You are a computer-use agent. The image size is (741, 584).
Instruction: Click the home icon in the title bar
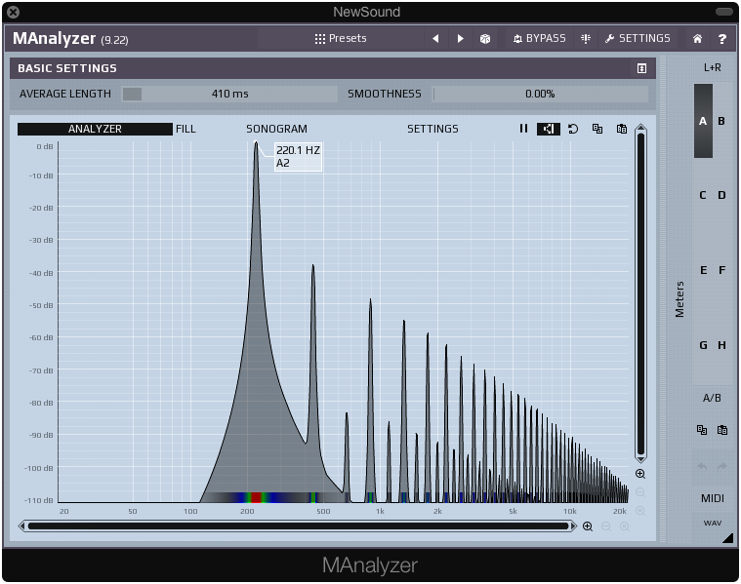click(x=697, y=39)
